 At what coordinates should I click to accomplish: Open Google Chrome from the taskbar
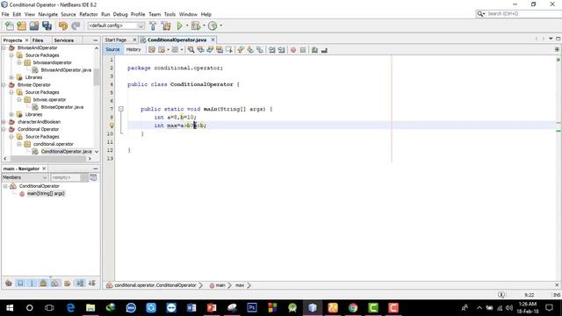coord(353,308)
